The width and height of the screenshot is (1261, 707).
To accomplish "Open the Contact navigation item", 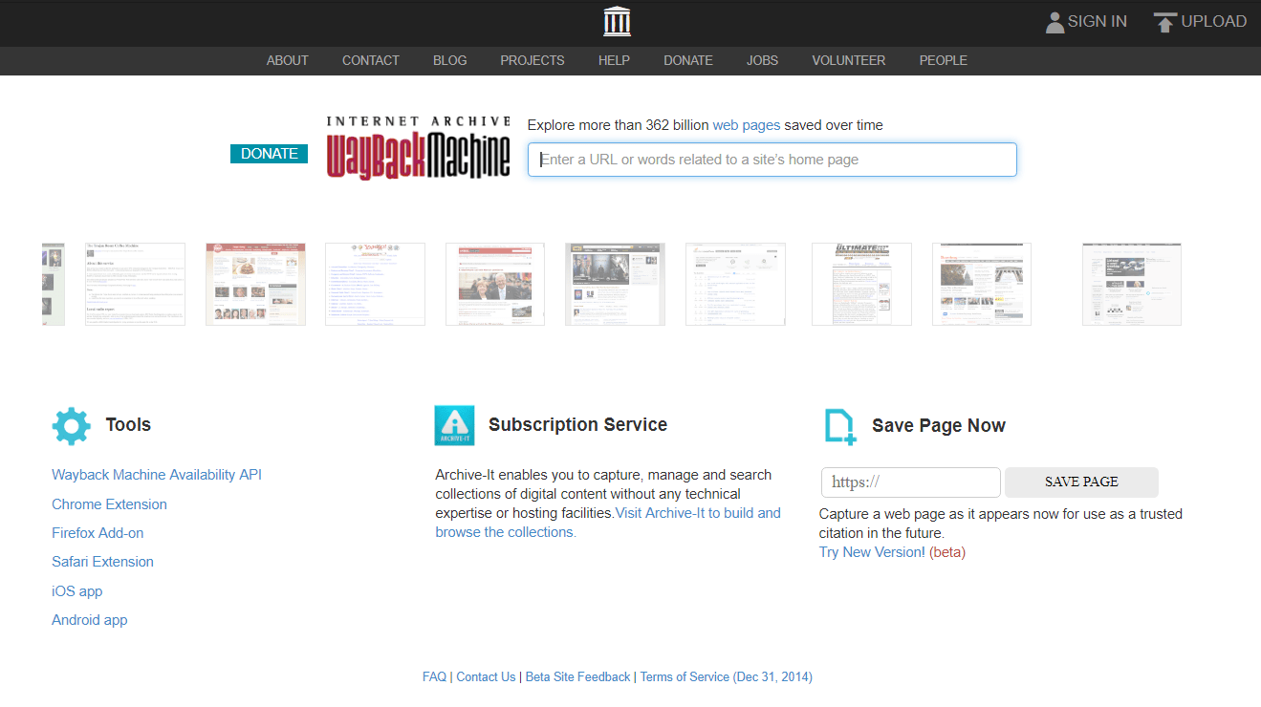I will [371, 60].
